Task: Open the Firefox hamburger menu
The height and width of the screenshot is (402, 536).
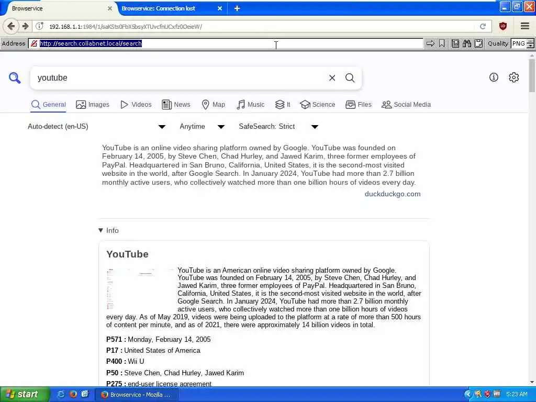Action: pos(525,26)
